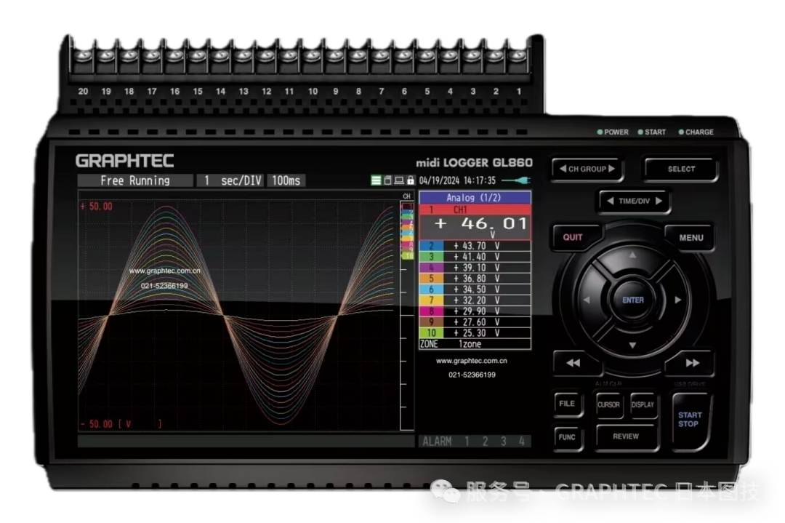Select the Analog (1/2) header tab
The image size is (785, 523).
point(475,197)
